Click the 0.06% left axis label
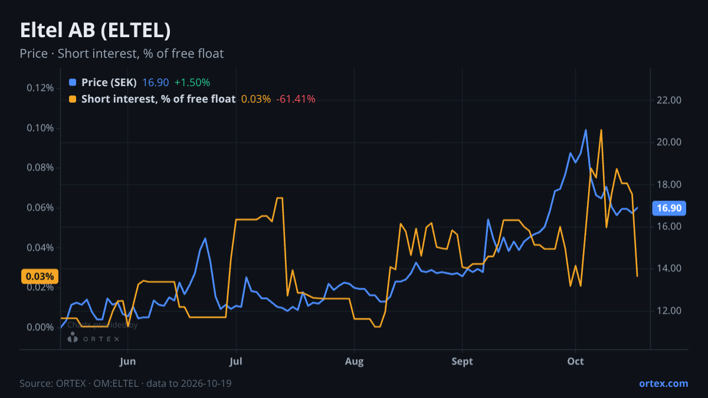Screen dimensions: 708x398 tap(41, 208)
